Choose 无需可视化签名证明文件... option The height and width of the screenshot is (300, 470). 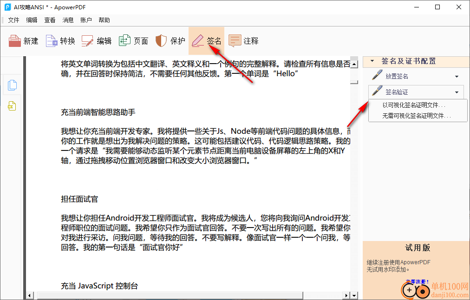[418, 116]
